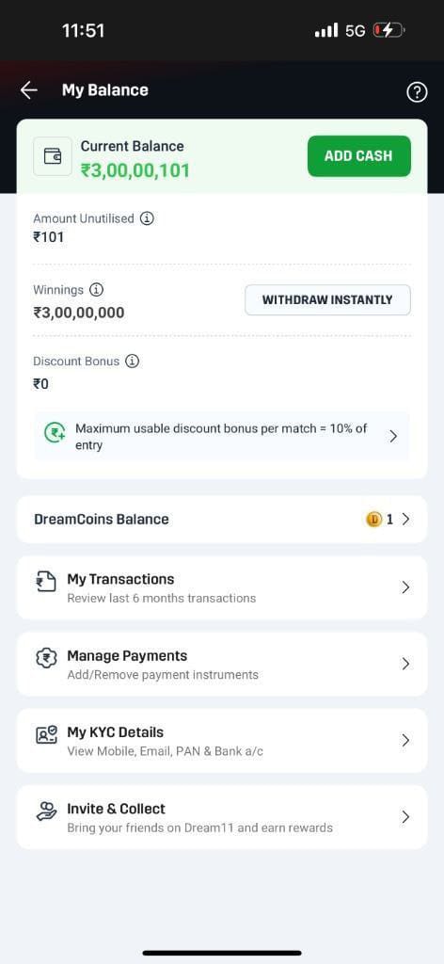Open the help question mark icon
This screenshot has width=444, height=964.
pyautogui.click(x=417, y=93)
